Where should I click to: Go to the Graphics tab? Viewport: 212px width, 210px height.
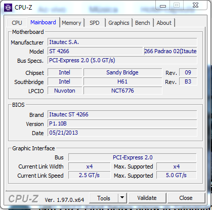(x=119, y=23)
